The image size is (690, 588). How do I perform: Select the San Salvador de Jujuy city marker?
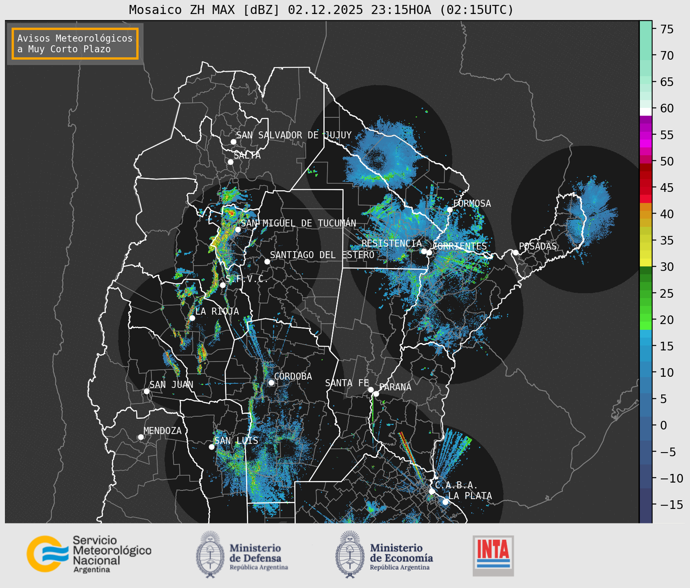click(233, 142)
